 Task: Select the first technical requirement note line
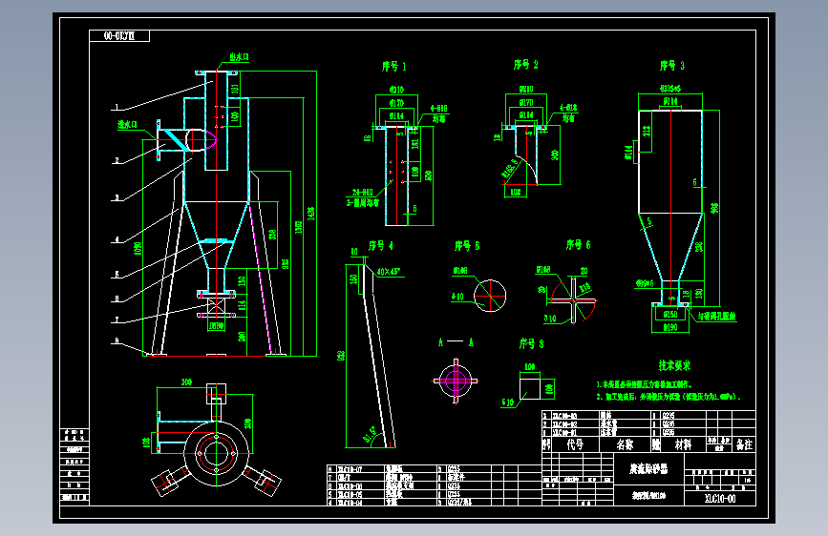tap(645, 384)
